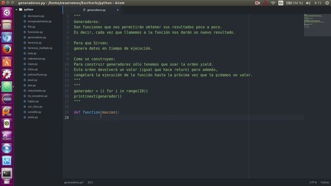The image size is (331, 186).
Task: Open funciones.py from the project tree
Action: click(35, 32)
